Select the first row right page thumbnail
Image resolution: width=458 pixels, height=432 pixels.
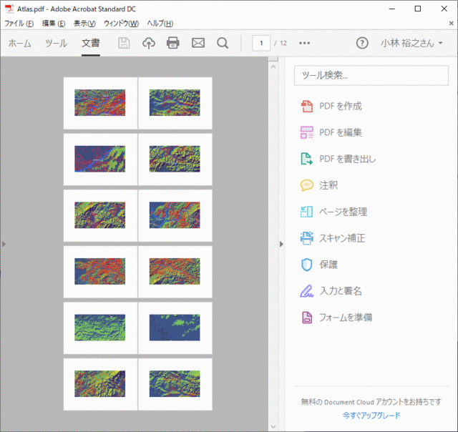click(175, 103)
